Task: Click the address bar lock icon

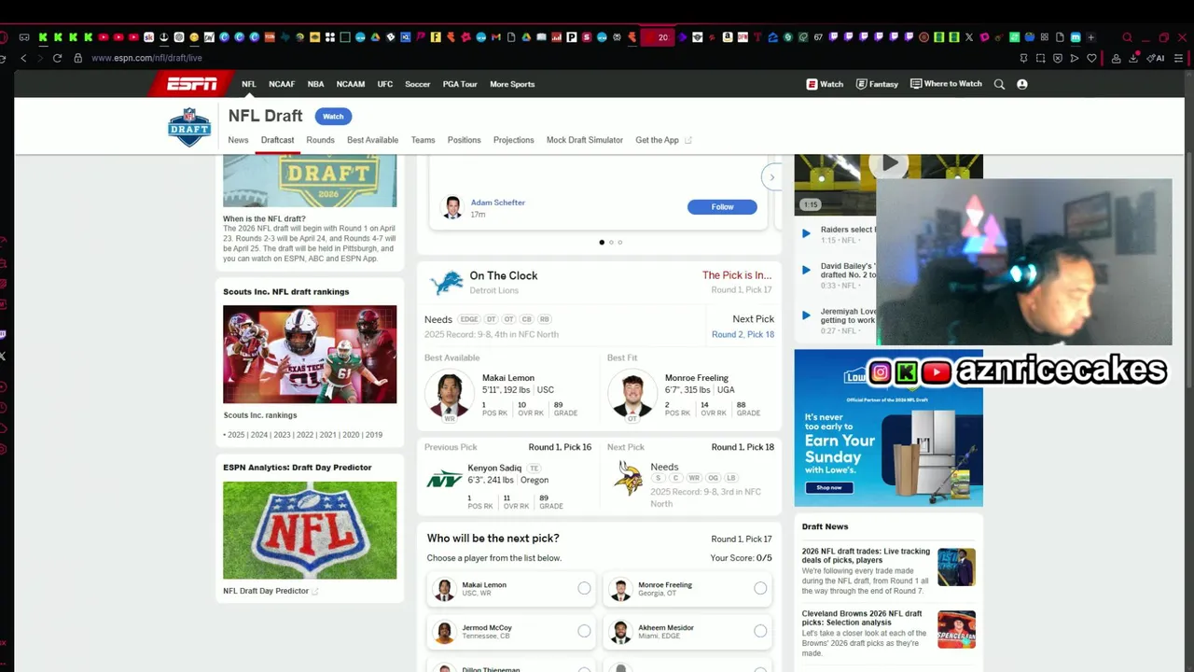Action: [x=78, y=58]
